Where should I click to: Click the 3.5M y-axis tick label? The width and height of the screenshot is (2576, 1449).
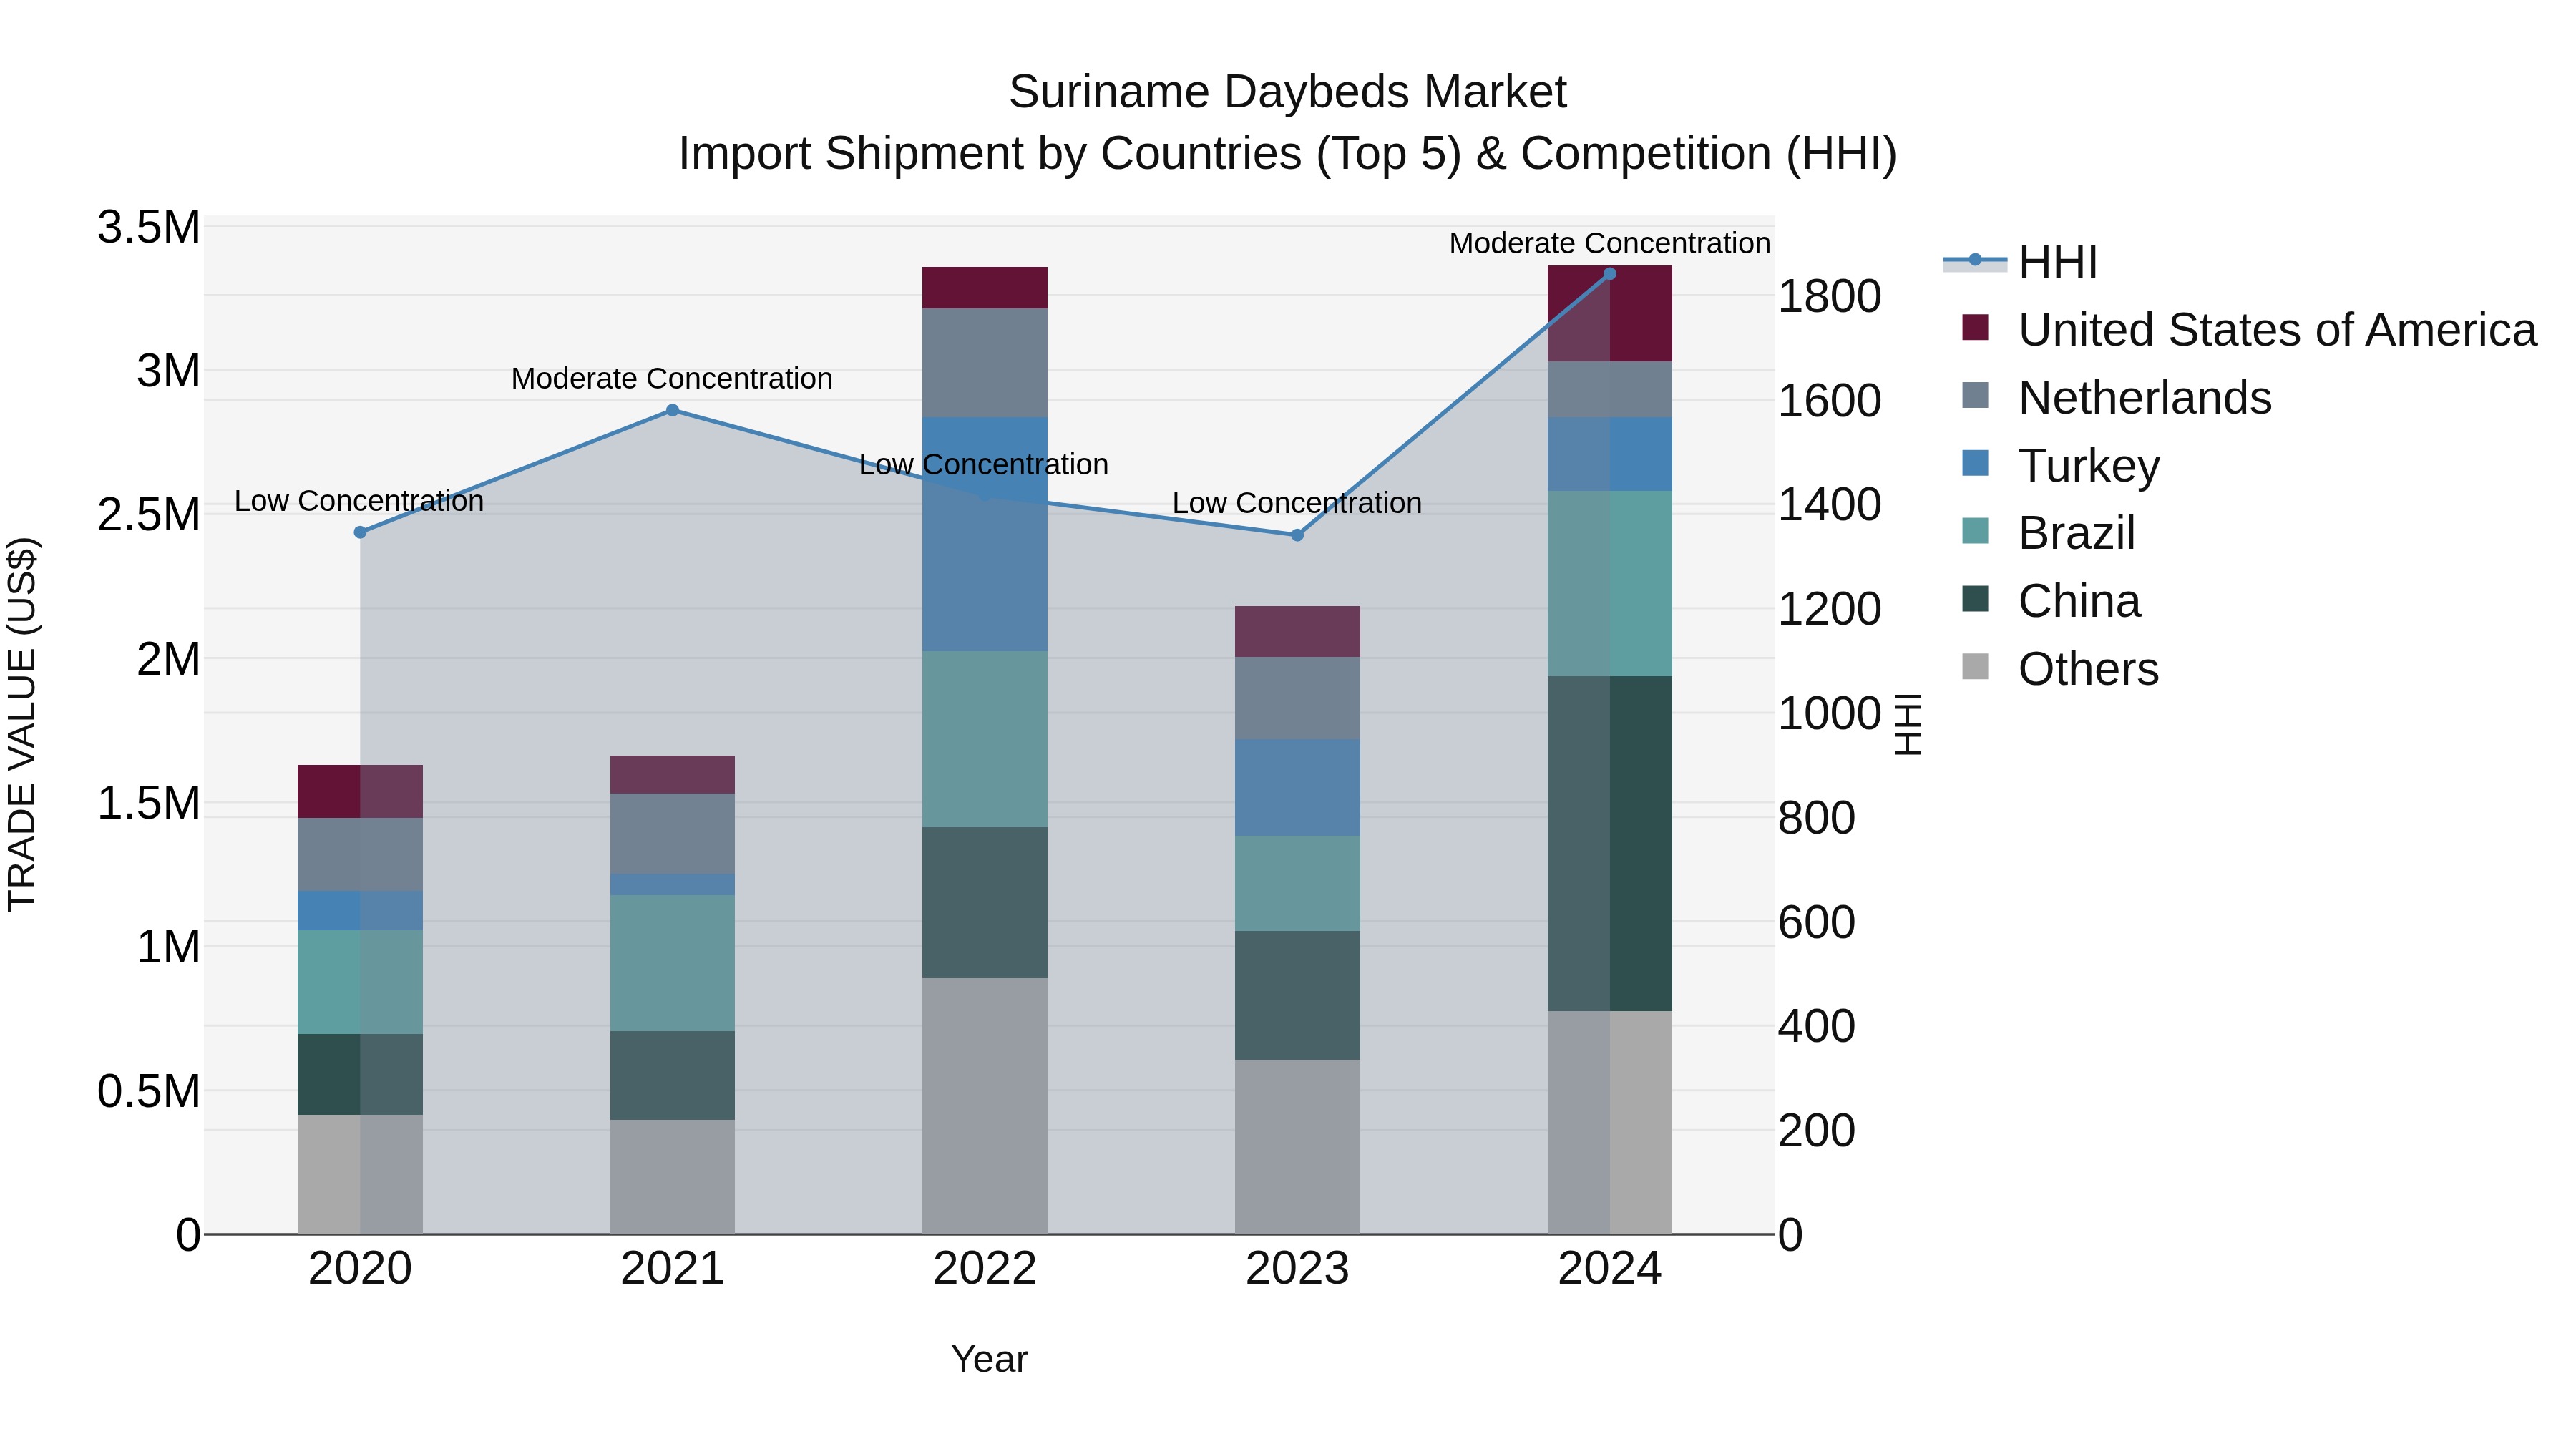click(x=149, y=227)
